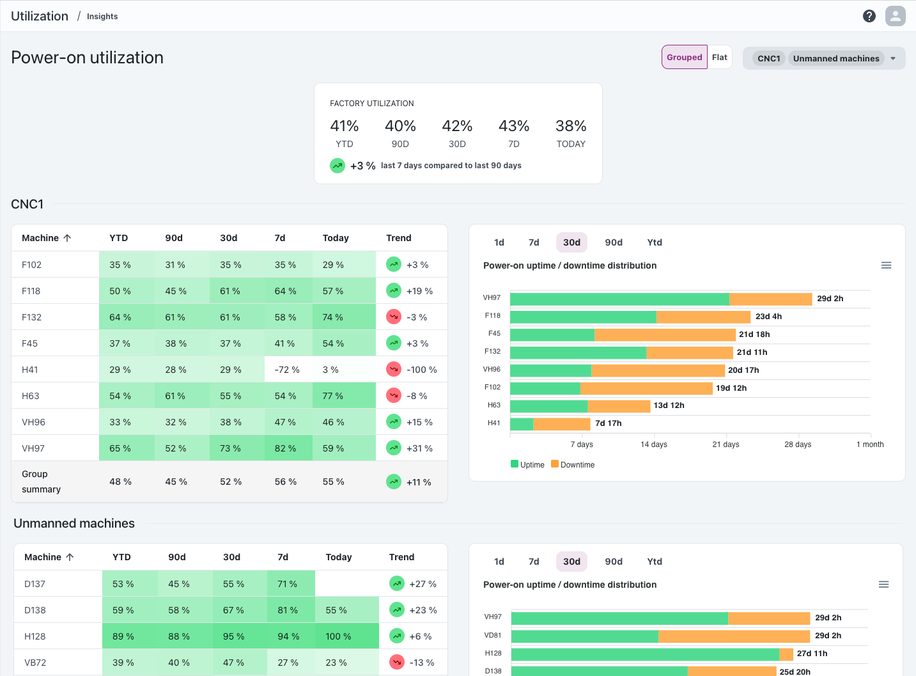Click the VH97 row +31 % trend icon
Screen dimensions: 916x676
[x=394, y=448]
